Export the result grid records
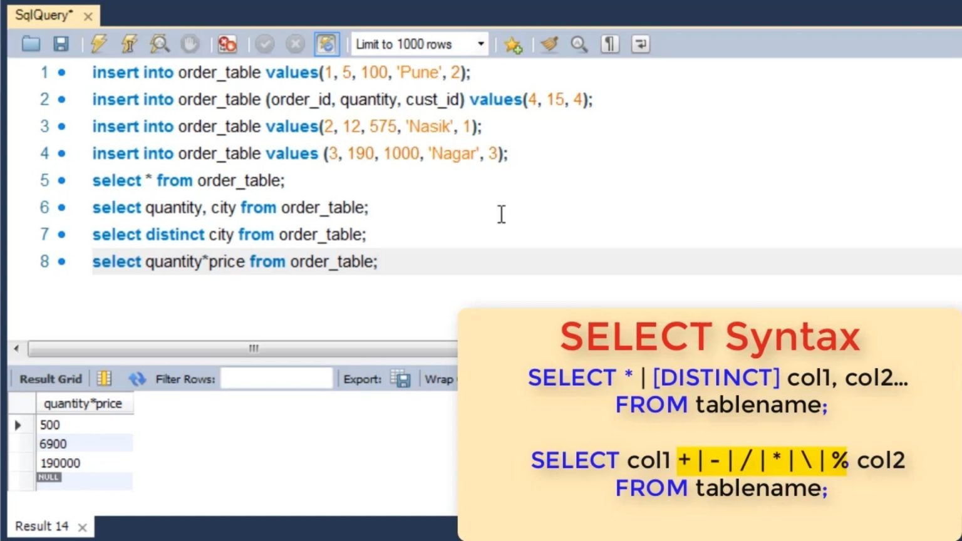Image resolution: width=962 pixels, height=541 pixels. point(400,378)
